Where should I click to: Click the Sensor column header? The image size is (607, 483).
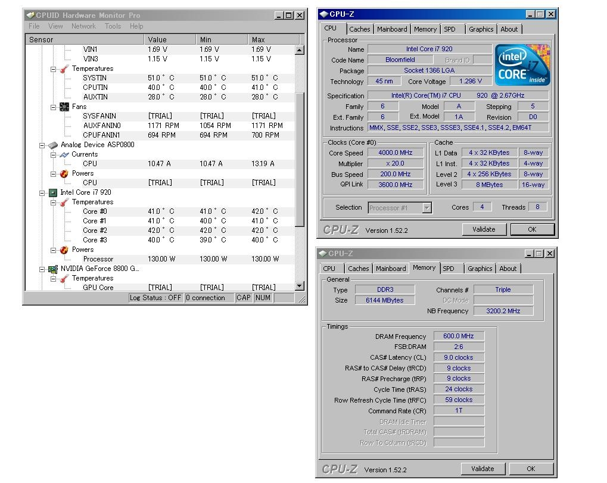85,39
